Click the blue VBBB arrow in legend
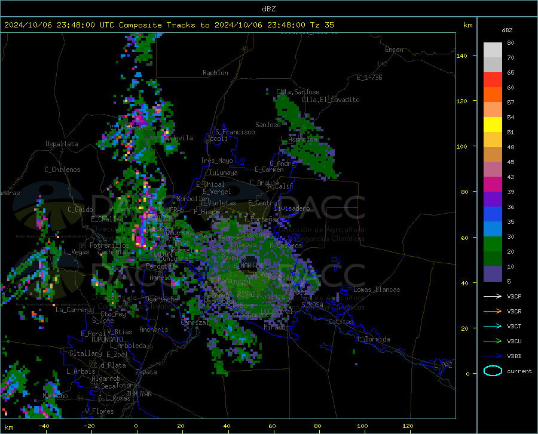The width and height of the screenshot is (538, 434). 493,356
